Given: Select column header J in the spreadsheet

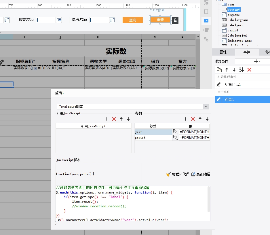Looking at the screenshot, I should point(61,37).
